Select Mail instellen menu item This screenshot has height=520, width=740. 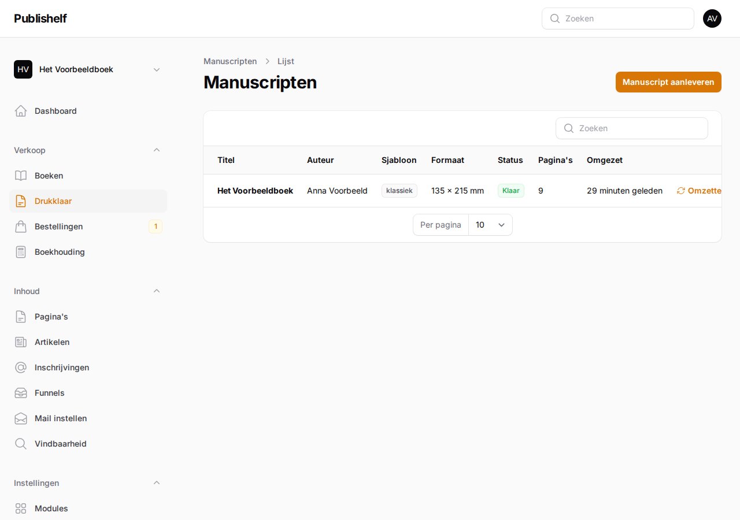click(88, 418)
